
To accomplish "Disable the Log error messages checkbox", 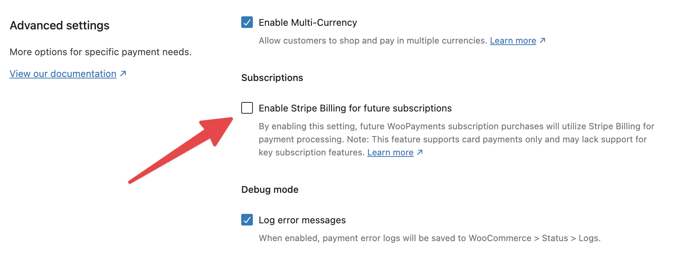I will 247,220.
